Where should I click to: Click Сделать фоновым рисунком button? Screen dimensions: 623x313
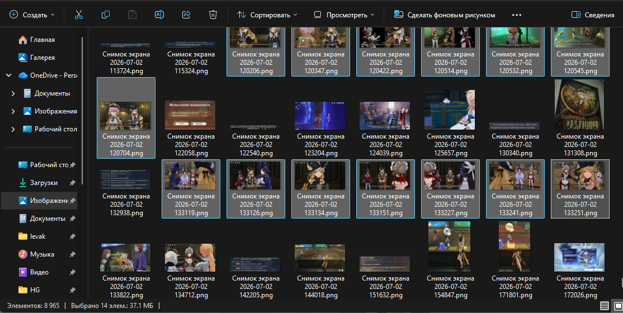tap(445, 15)
